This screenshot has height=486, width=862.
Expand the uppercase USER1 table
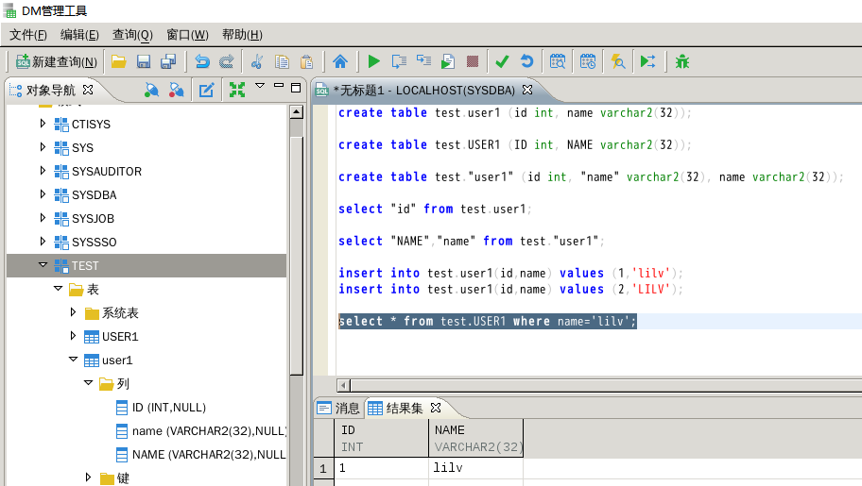[73, 336]
